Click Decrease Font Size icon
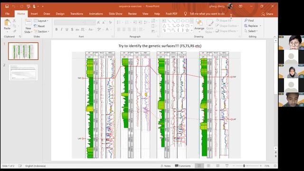The width and height of the screenshot is (304, 171). tap(104, 23)
